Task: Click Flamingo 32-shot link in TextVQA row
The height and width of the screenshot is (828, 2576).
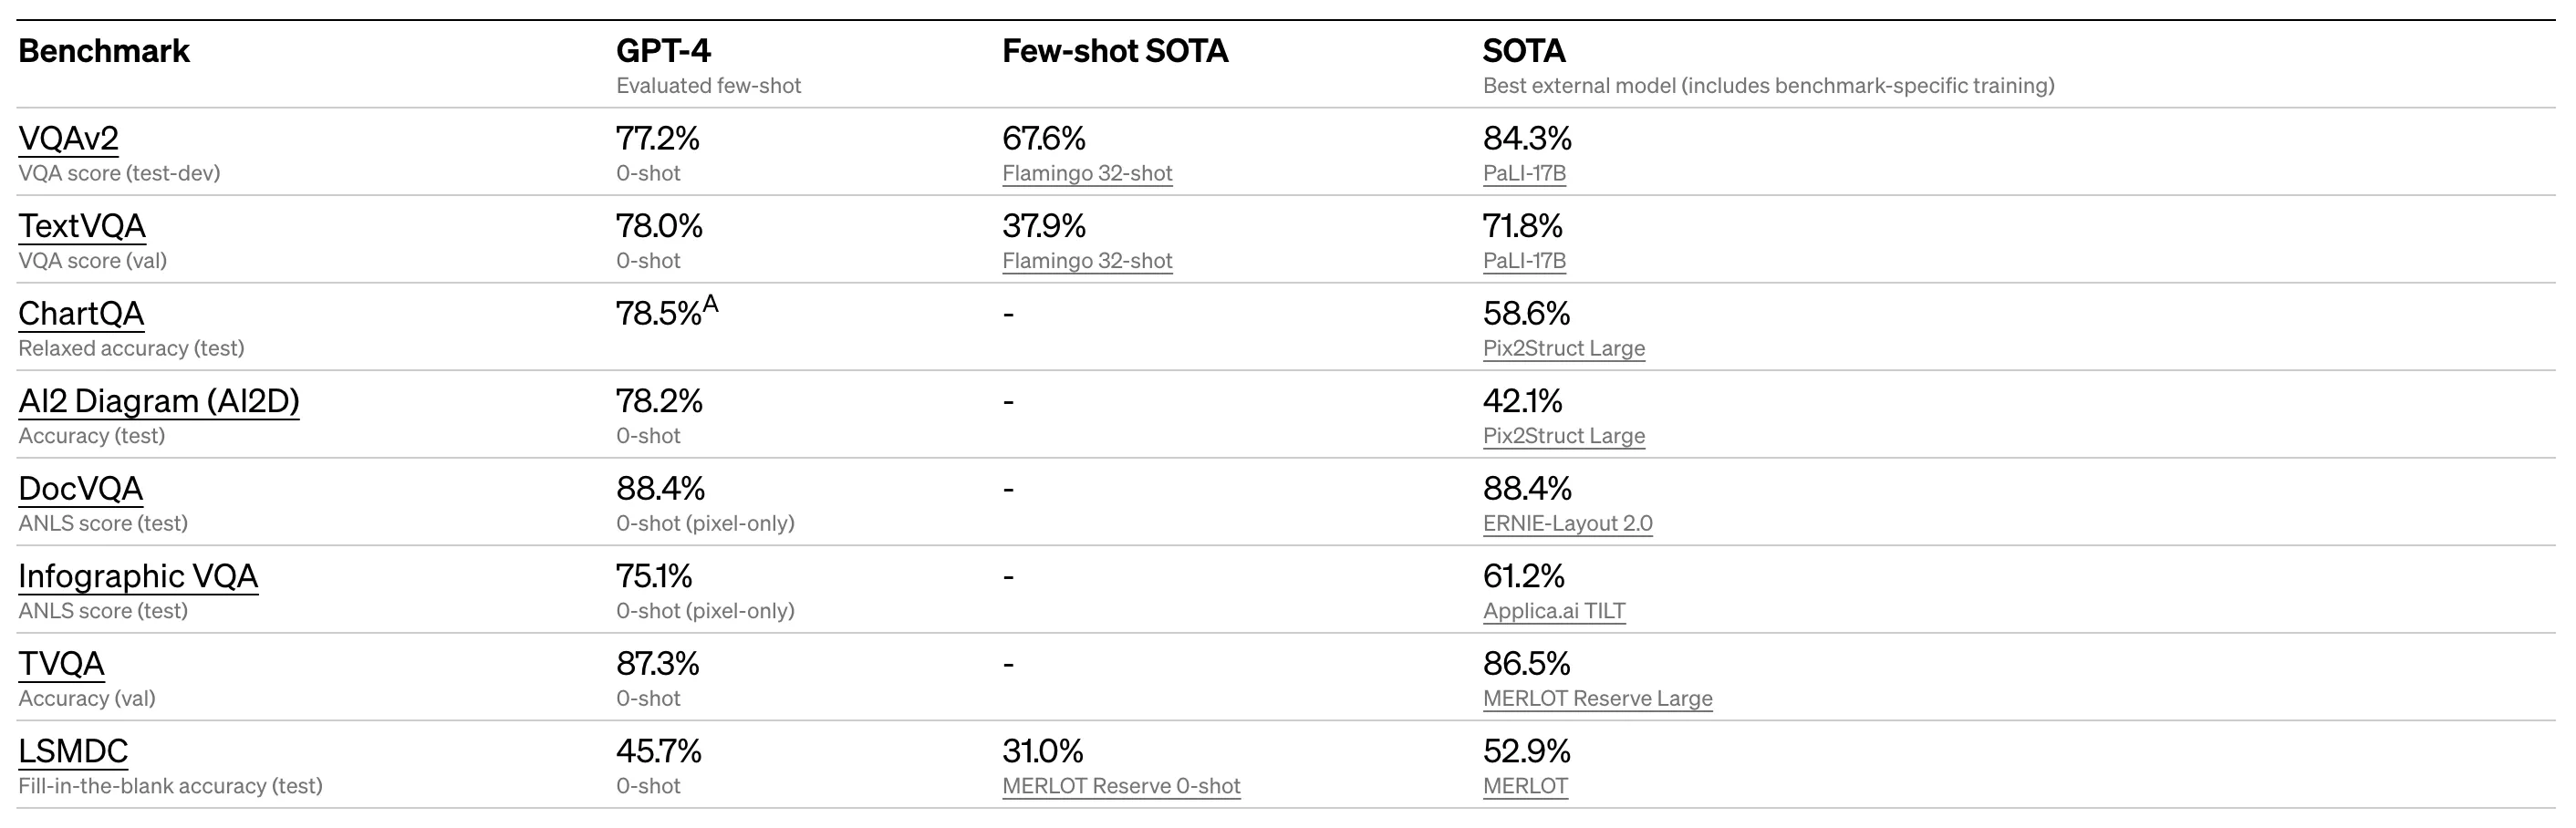Action: 1087,261
